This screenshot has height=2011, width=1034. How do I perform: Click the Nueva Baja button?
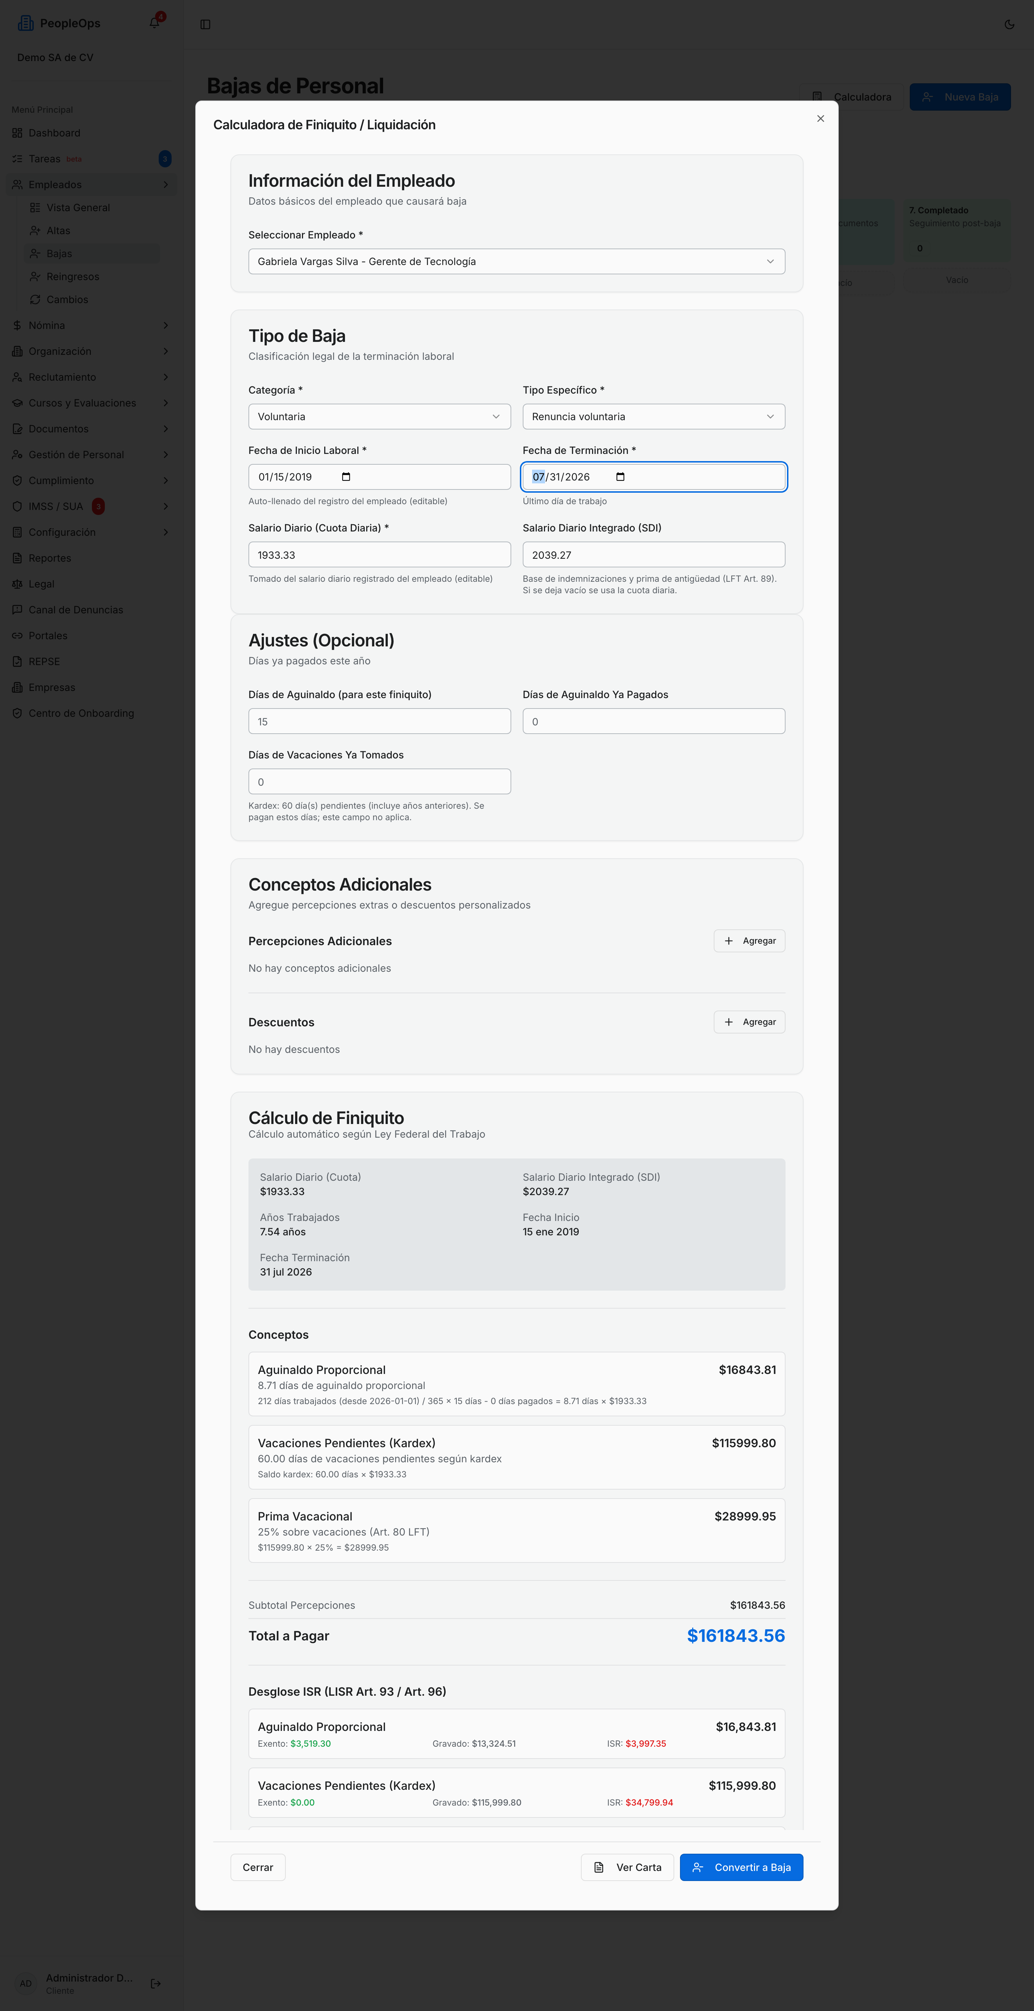point(960,97)
